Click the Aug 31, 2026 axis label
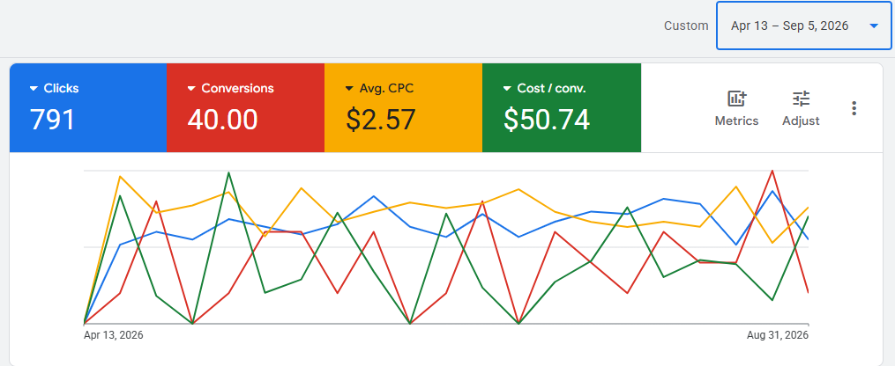The image size is (895, 366). pos(778,335)
